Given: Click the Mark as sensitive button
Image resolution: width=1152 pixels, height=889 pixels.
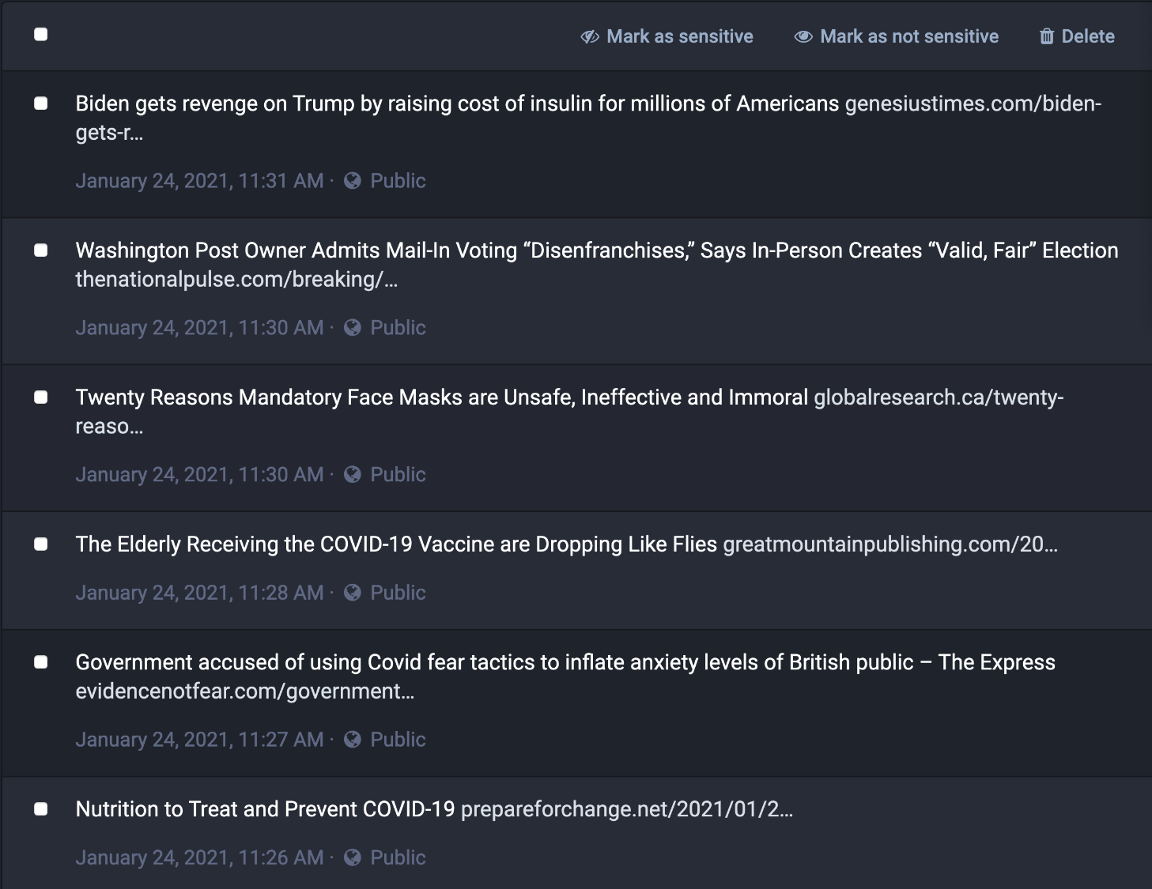Looking at the screenshot, I should [x=667, y=36].
